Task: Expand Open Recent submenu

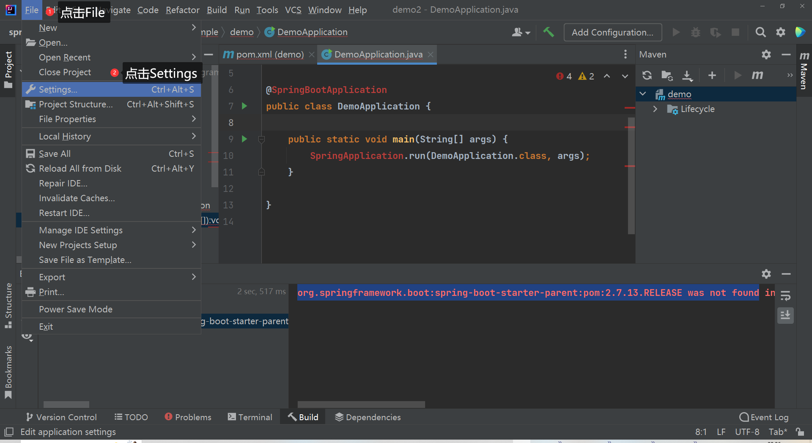Action: pyautogui.click(x=194, y=57)
